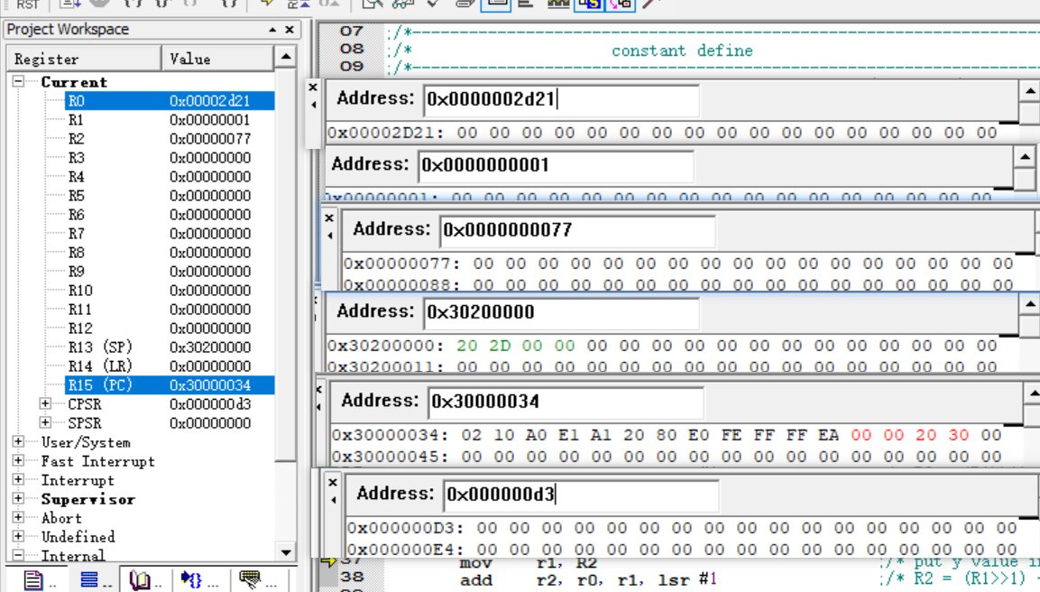
Task: Select the R2 register row
Action: pyautogui.click(x=170, y=139)
